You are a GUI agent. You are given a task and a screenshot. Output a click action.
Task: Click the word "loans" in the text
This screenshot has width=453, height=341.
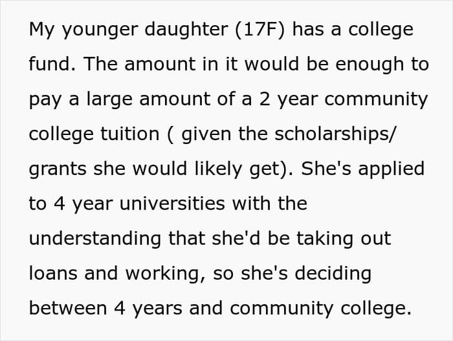click(52, 273)
